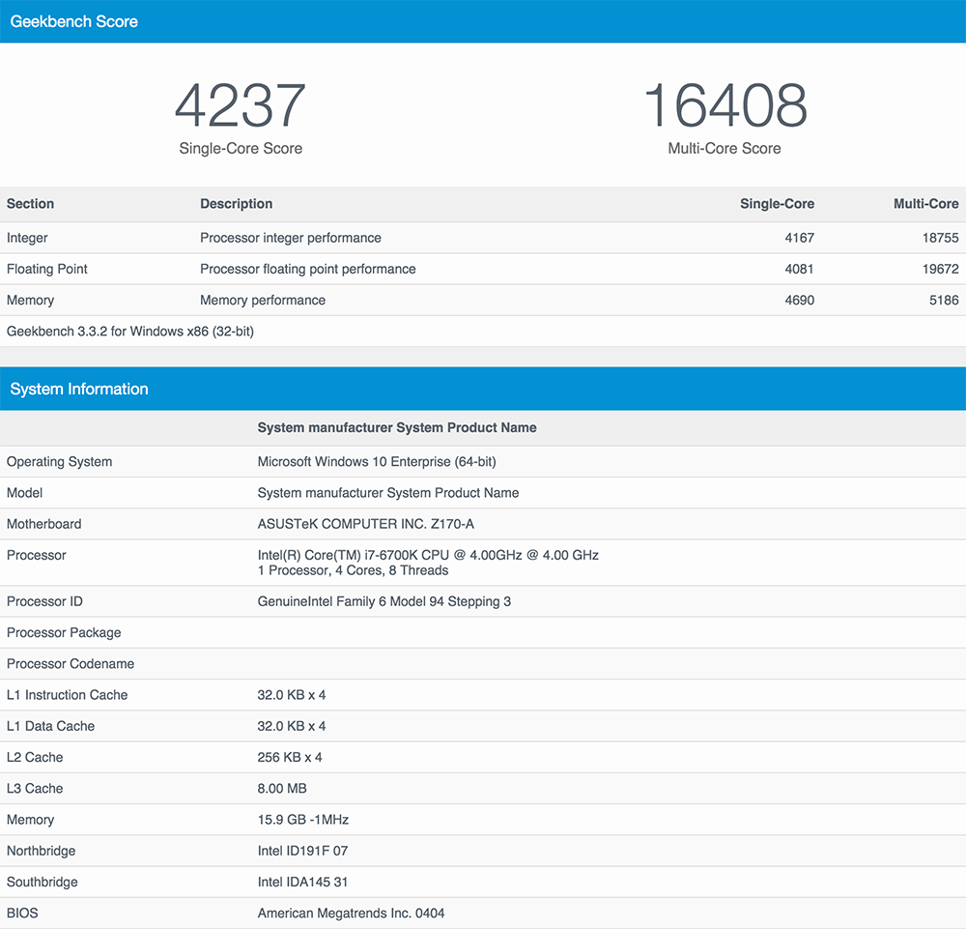Click Southbridge value 'Intel IDA145 31'

click(x=302, y=883)
